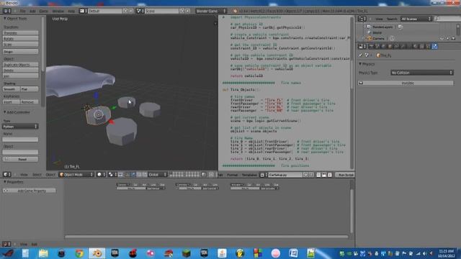Set shading to Flat

click(x=30, y=89)
